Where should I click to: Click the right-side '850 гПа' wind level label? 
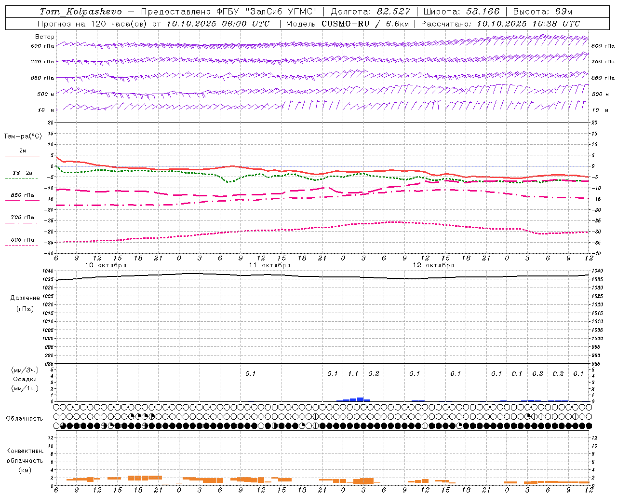(x=603, y=78)
